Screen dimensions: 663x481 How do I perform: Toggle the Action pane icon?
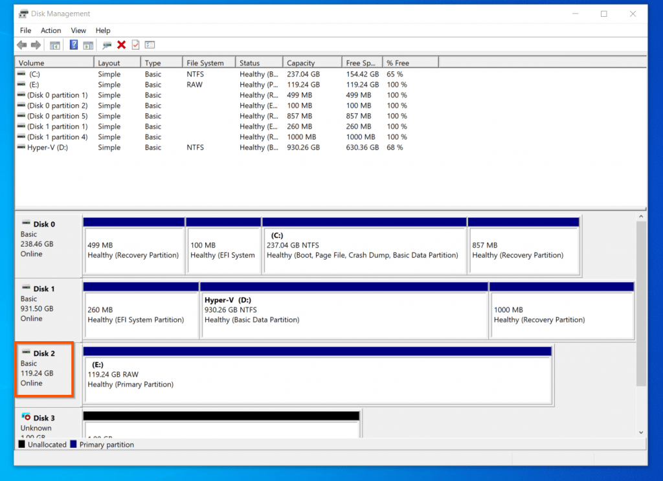point(88,45)
